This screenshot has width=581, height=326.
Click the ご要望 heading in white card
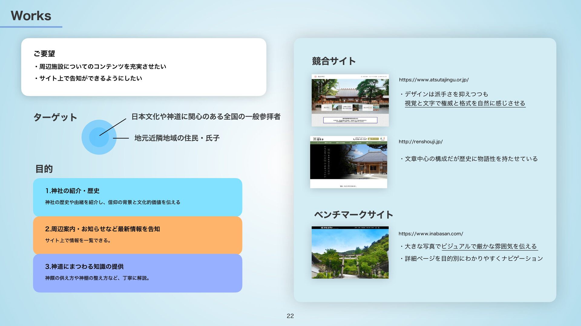pos(44,54)
